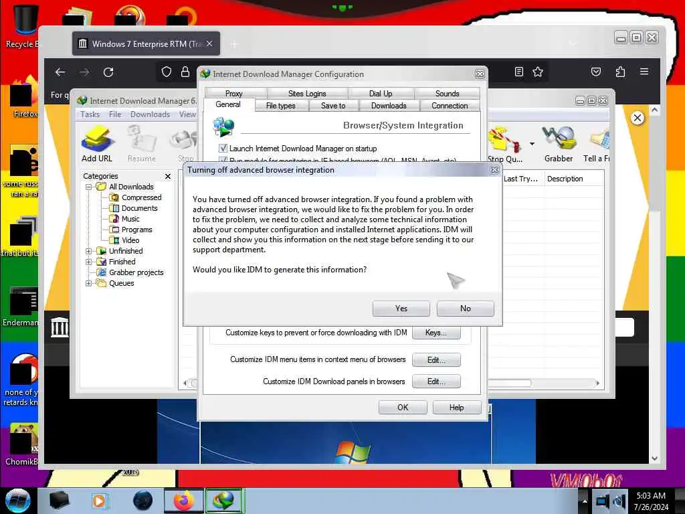Expand the Finished category

coord(89,262)
